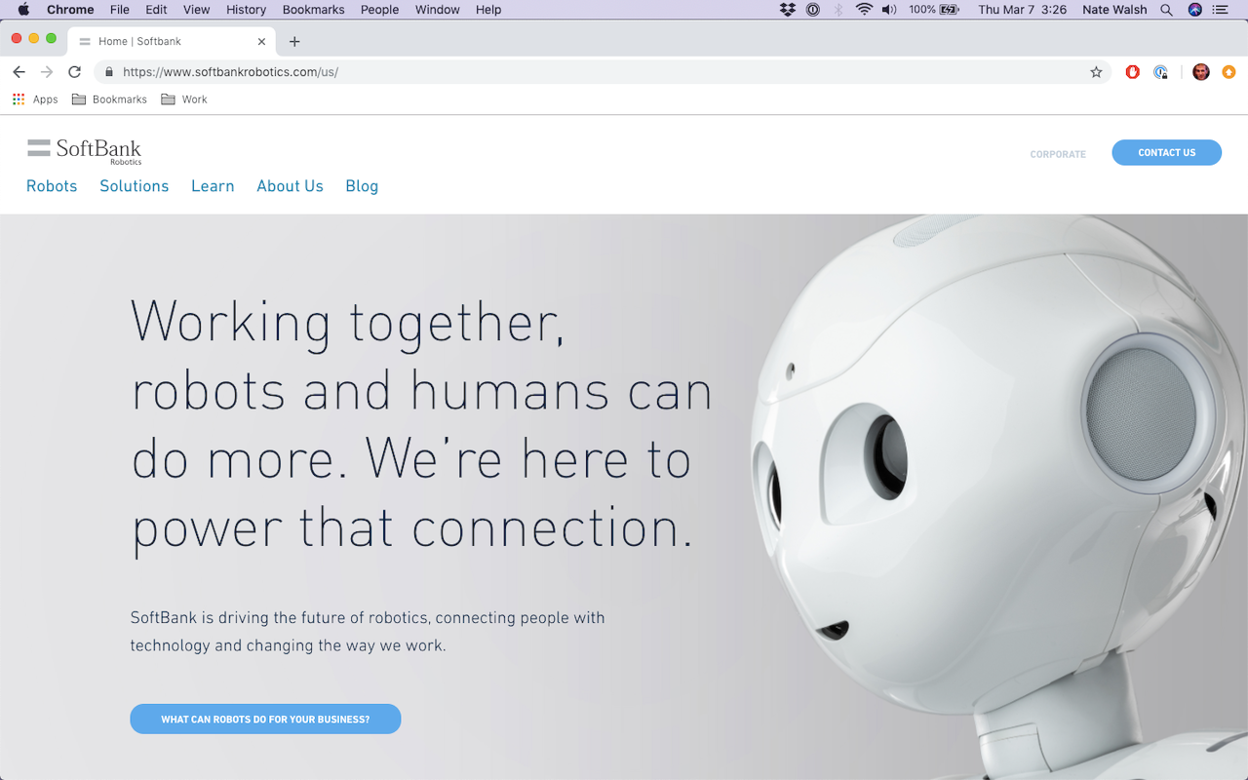Image resolution: width=1248 pixels, height=780 pixels.
Task: Open a new tab with the plus icon
Action: (x=294, y=41)
